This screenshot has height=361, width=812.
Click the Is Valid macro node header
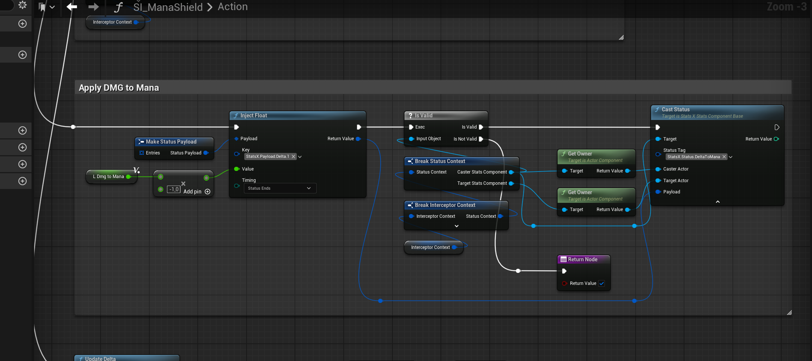pyautogui.click(x=424, y=115)
